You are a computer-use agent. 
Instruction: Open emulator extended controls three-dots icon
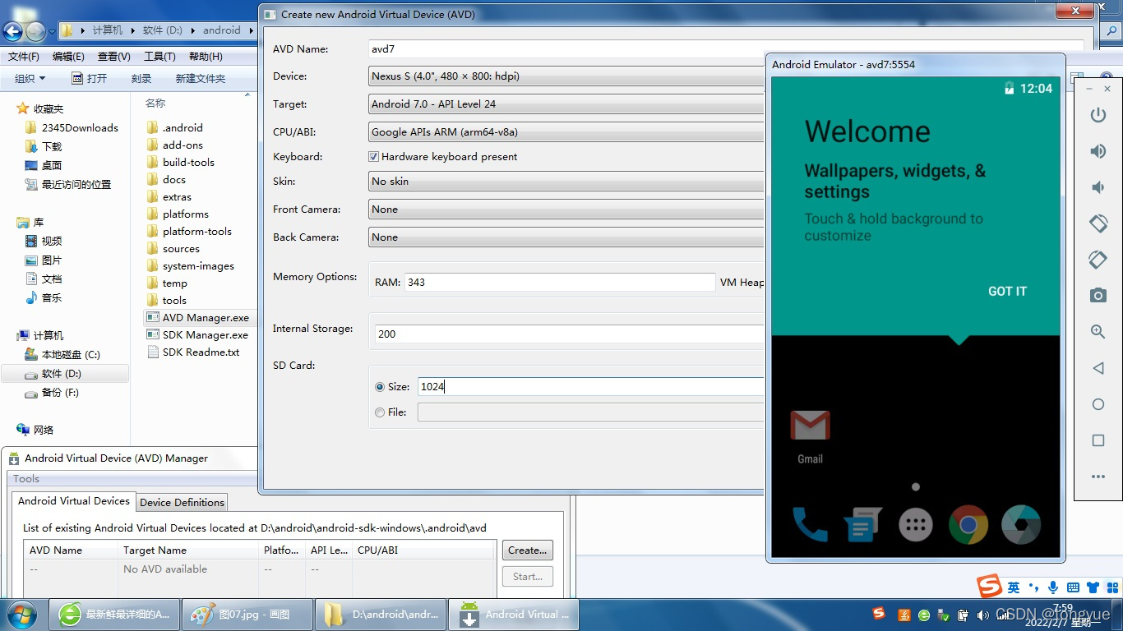[x=1098, y=477]
